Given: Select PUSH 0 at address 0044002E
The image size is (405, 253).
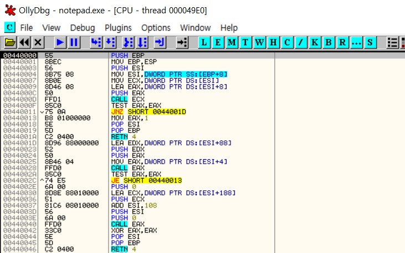Looking at the screenshot, I should pyautogui.click(x=124, y=187).
